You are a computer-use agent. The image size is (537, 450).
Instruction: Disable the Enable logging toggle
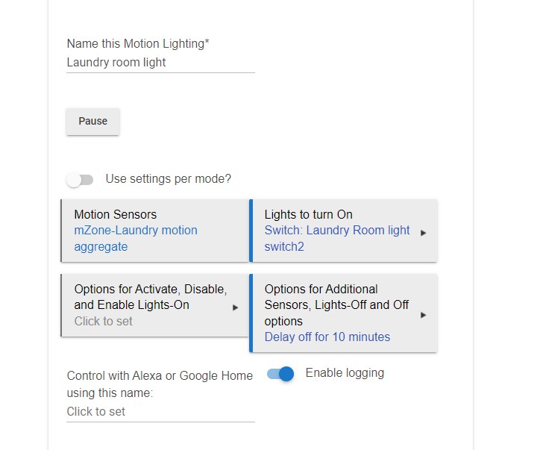click(x=280, y=374)
